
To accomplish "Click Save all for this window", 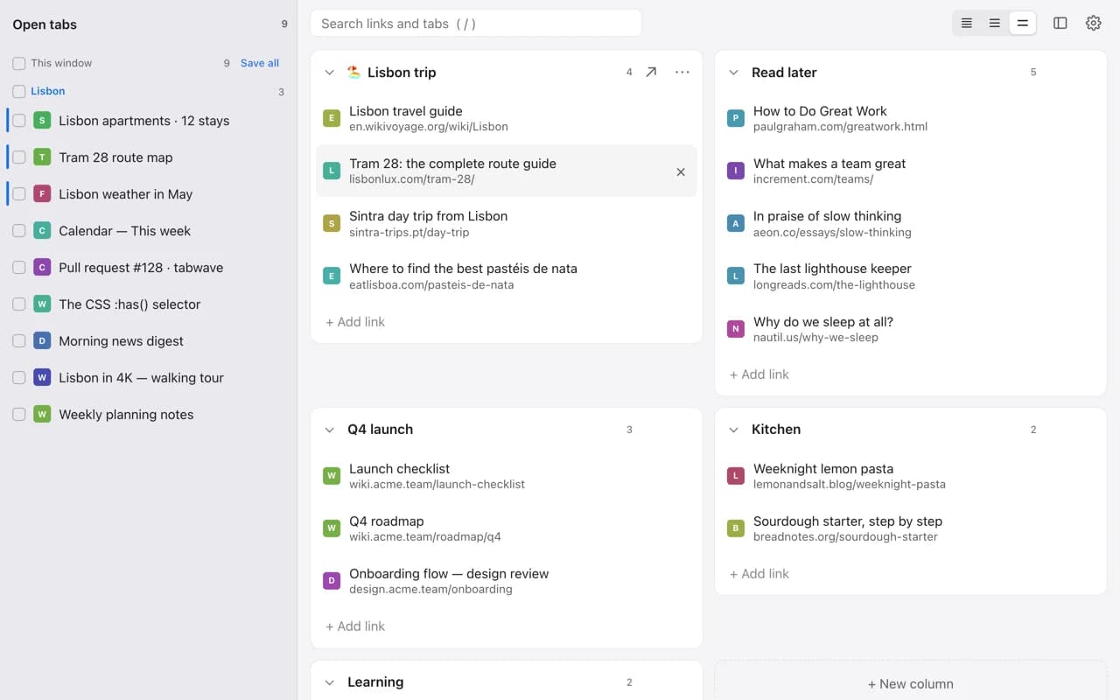I will (260, 63).
